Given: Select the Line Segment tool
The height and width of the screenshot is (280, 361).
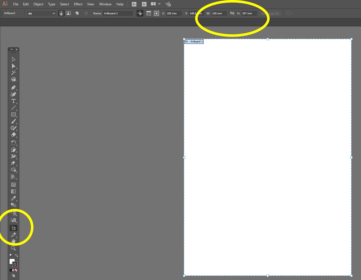Looking at the screenshot, I should [13, 108].
